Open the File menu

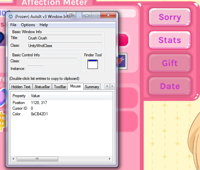13,25
